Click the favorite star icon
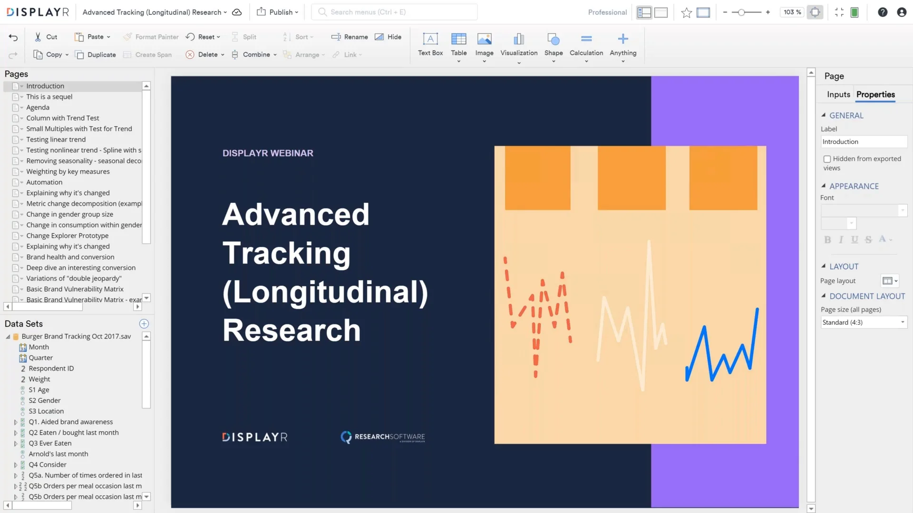This screenshot has width=913, height=513. (686, 12)
